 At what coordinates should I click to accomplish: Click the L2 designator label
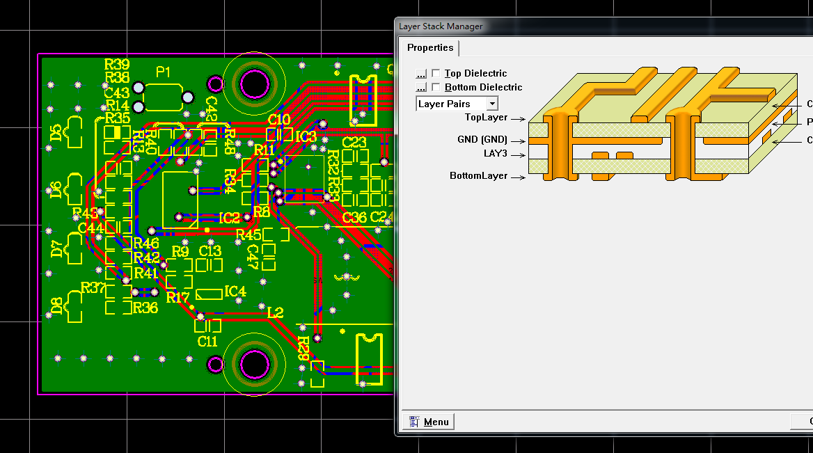click(276, 313)
